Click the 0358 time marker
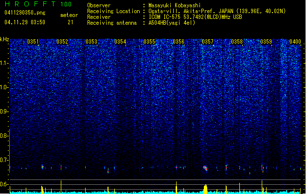The width and height of the screenshot is (306, 194). tap(237, 41)
